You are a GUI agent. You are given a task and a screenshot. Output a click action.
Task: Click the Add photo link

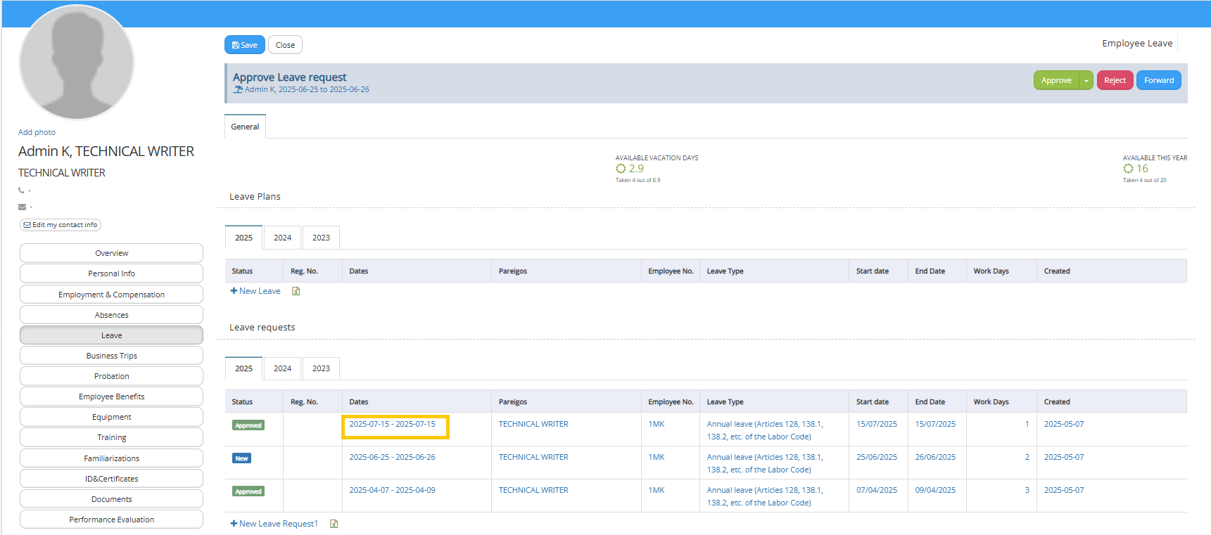click(37, 132)
